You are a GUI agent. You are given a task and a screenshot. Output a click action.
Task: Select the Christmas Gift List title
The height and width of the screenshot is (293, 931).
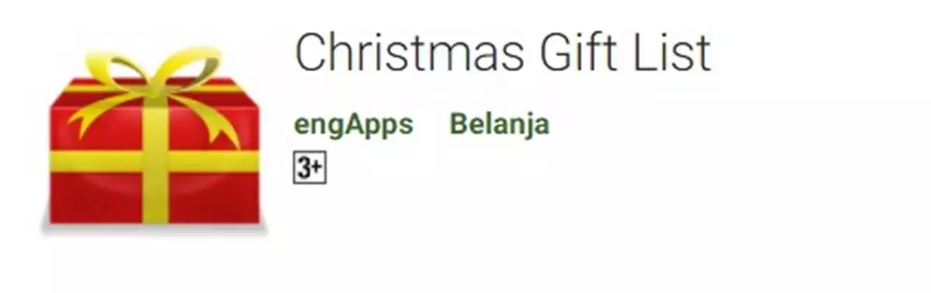(x=503, y=53)
